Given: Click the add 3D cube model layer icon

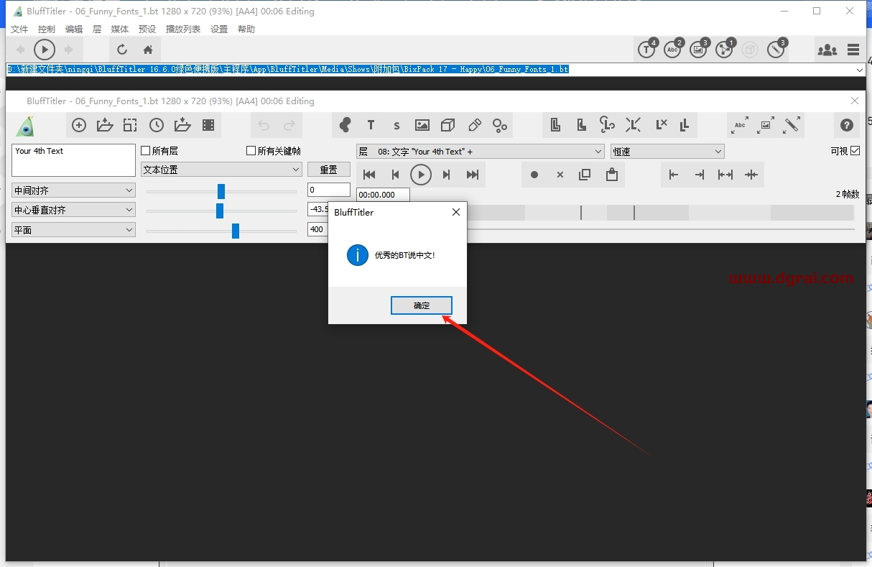Looking at the screenshot, I should (448, 125).
